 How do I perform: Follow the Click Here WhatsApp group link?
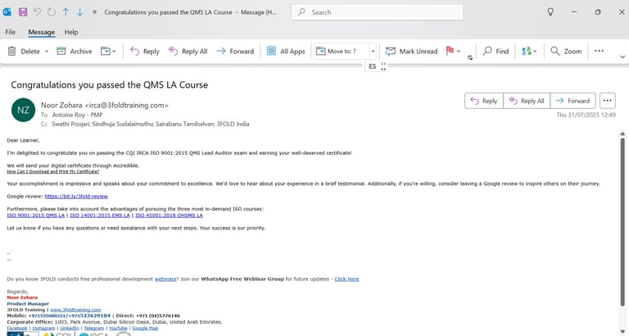346,279
